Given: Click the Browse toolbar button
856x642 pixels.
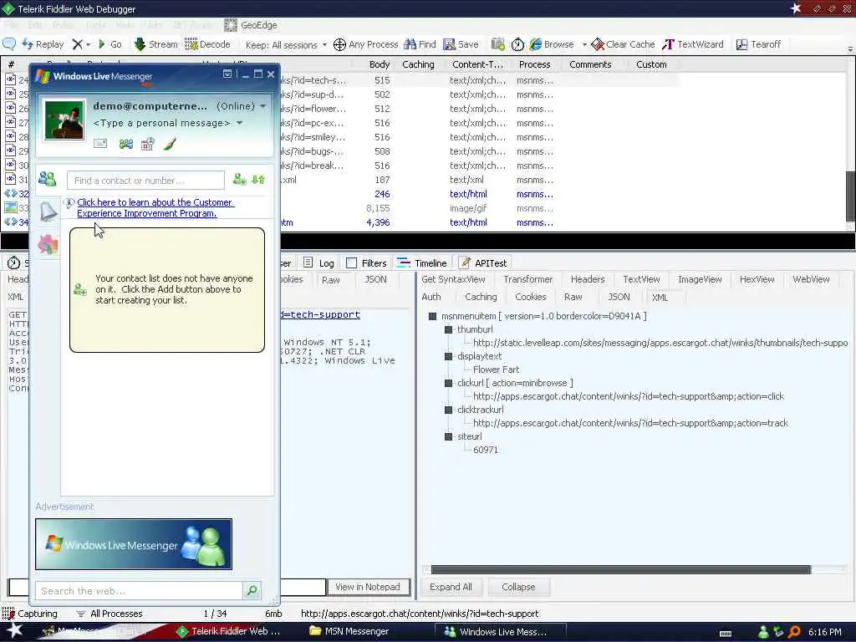Looking at the screenshot, I should (552, 44).
